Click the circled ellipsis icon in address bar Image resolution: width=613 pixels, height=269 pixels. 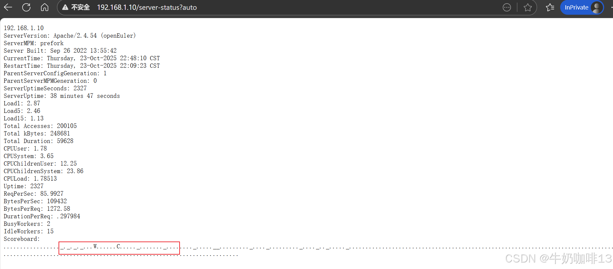[x=507, y=8]
